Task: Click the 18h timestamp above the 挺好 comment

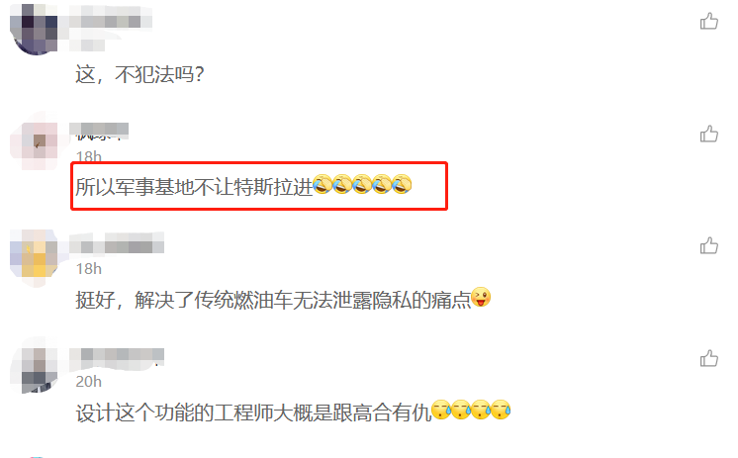Action: coord(89,269)
